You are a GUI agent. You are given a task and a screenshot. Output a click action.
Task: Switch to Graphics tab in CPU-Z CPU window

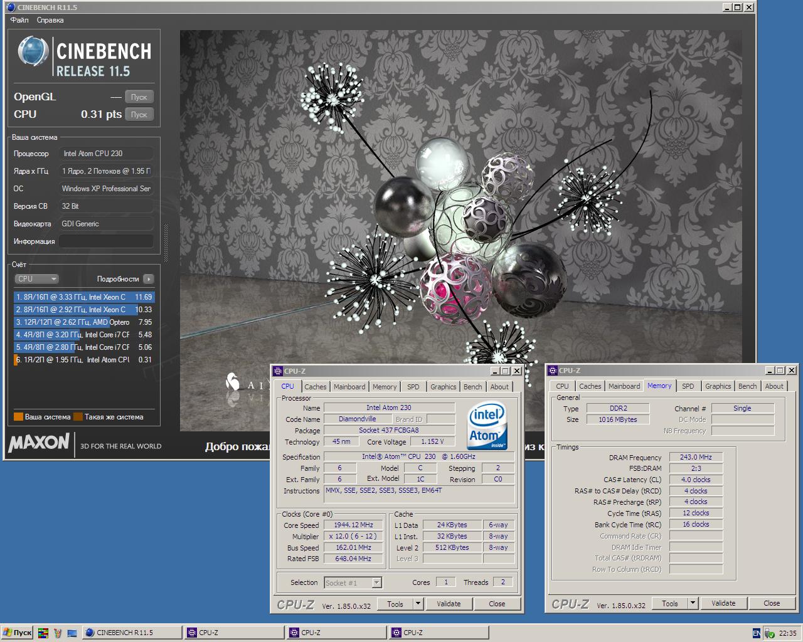pos(444,387)
